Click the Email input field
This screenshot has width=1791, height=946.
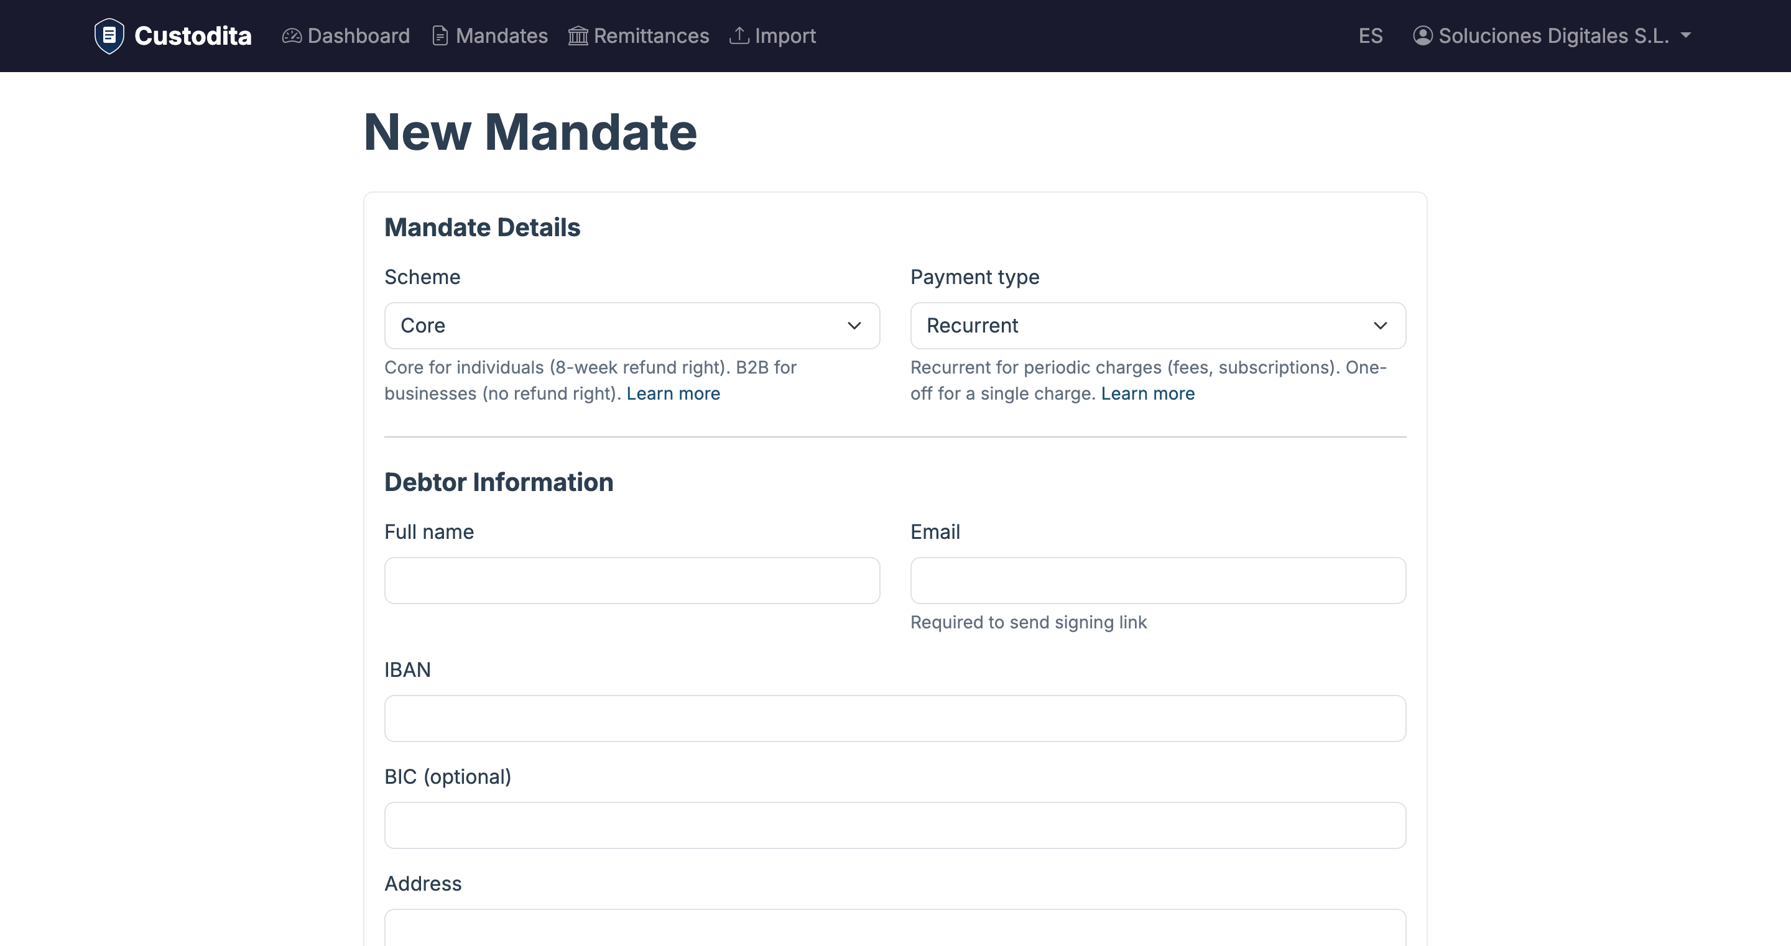1157,580
